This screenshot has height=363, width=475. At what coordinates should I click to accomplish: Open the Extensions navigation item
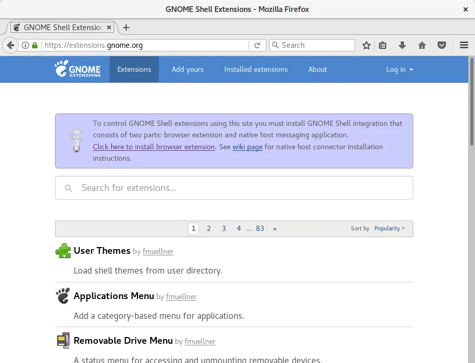[134, 69]
